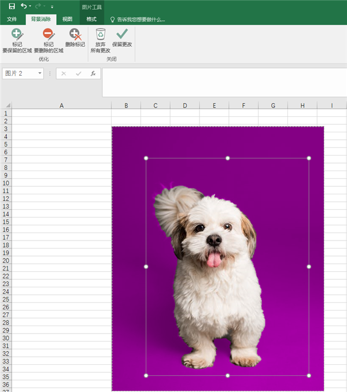Click the top-center marquee handle
Screen dimensions: 347x392
click(x=227, y=158)
